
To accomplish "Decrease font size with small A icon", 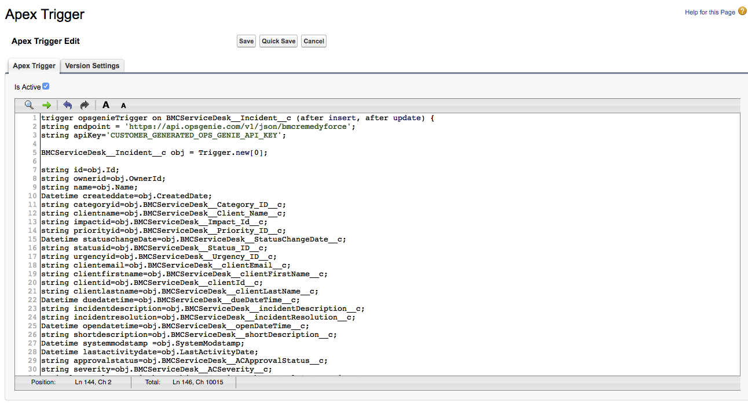I will (x=123, y=106).
